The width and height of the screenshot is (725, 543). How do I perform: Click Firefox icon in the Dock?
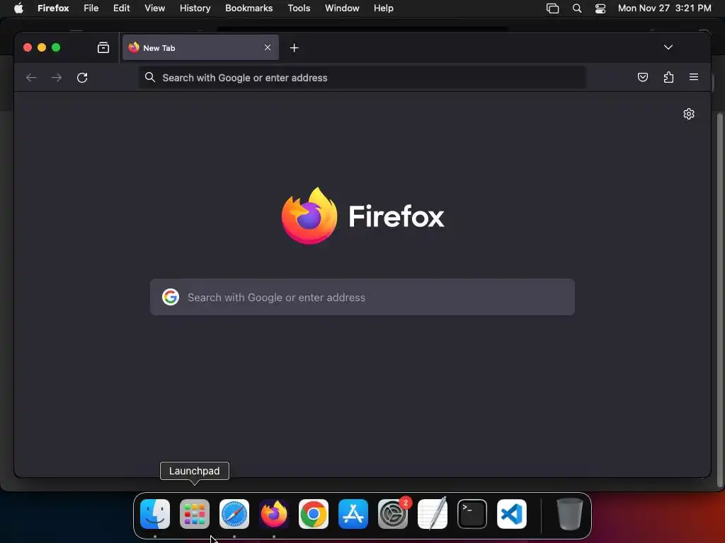(x=274, y=513)
